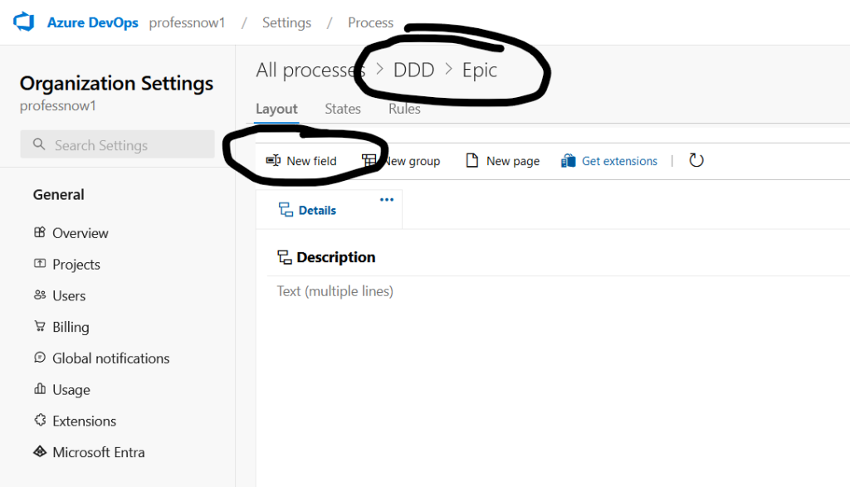Click the Microsoft Entra diamond icon

pyautogui.click(x=40, y=452)
